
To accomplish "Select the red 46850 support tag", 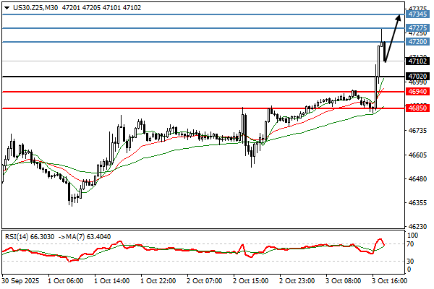I will pyautogui.click(x=417, y=108).
